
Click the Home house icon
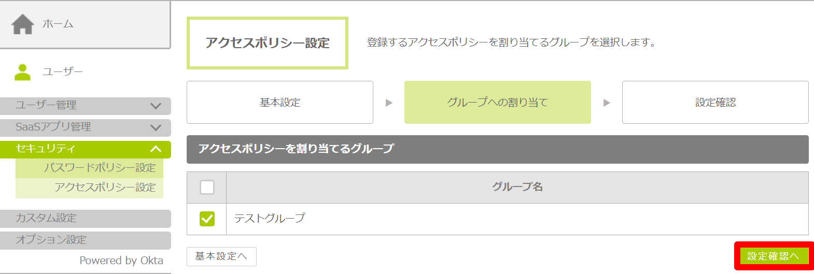coord(23,24)
